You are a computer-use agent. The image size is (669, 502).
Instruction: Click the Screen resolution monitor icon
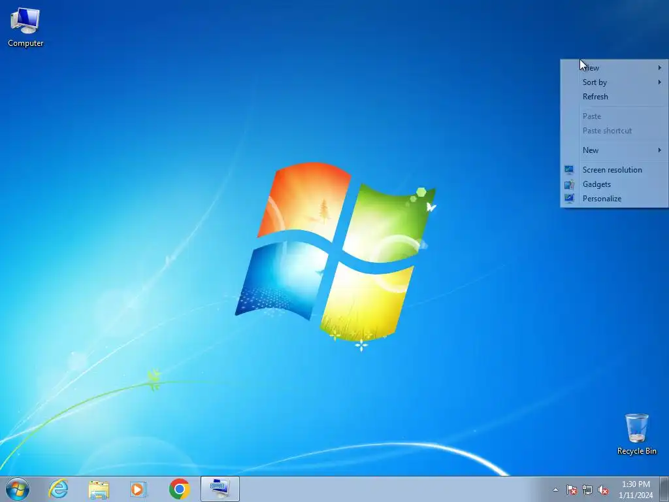coord(569,170)
